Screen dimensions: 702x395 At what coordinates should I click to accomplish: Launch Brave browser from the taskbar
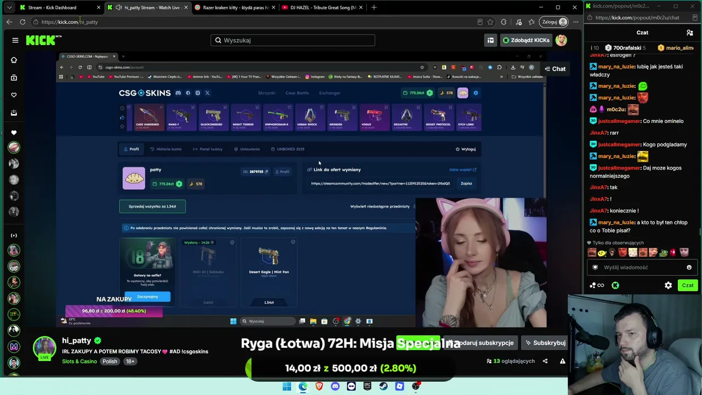pos(319,386)
